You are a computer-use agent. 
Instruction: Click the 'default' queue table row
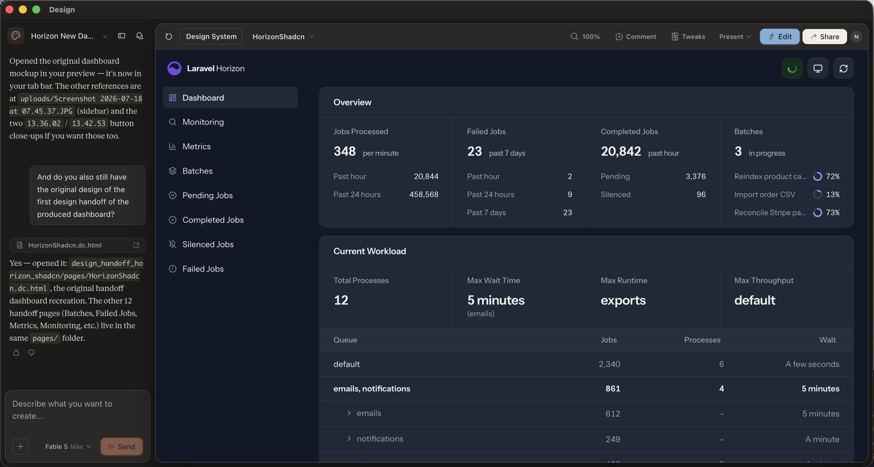point(586,364)
